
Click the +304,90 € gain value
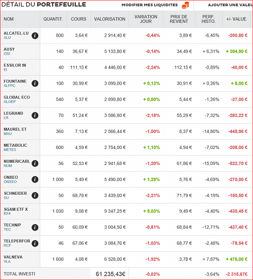(237, 51)
